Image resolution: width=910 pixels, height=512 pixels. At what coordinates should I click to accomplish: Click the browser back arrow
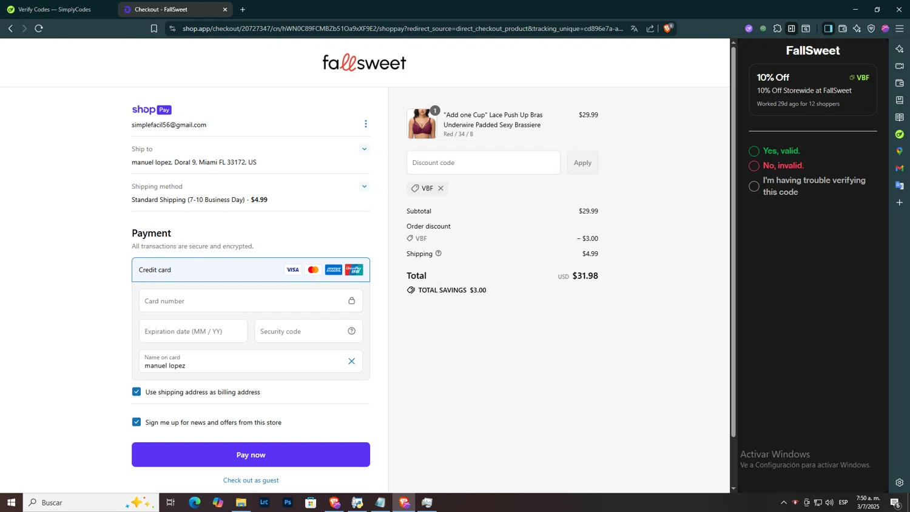(x=10, y=29)
